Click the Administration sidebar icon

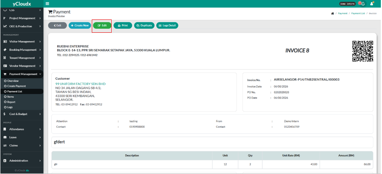pyautogui.click(x=5, y=161)
